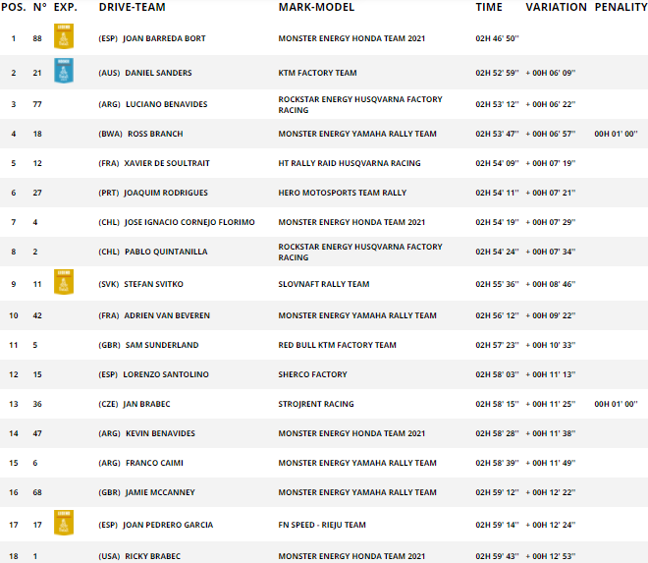Click the gold legend badge for Joan Pedrero Garcia
Viewport: 648px width, 563px height.
[x=64, y=523]
